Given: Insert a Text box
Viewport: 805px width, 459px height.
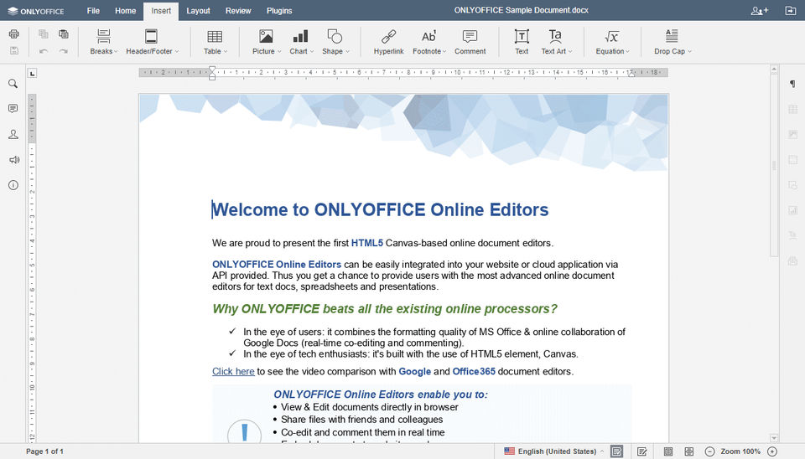Looking at the screenshot, I should point(522,42).
